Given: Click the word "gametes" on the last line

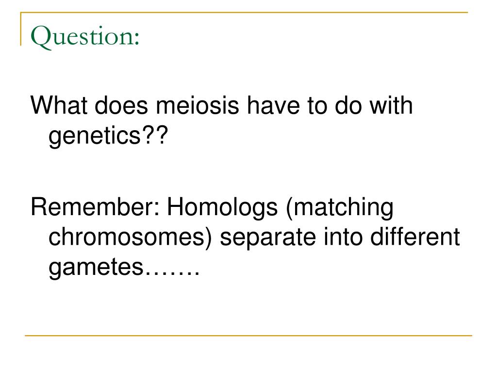Looking at the screenshot, I should [x=96, y=267].
